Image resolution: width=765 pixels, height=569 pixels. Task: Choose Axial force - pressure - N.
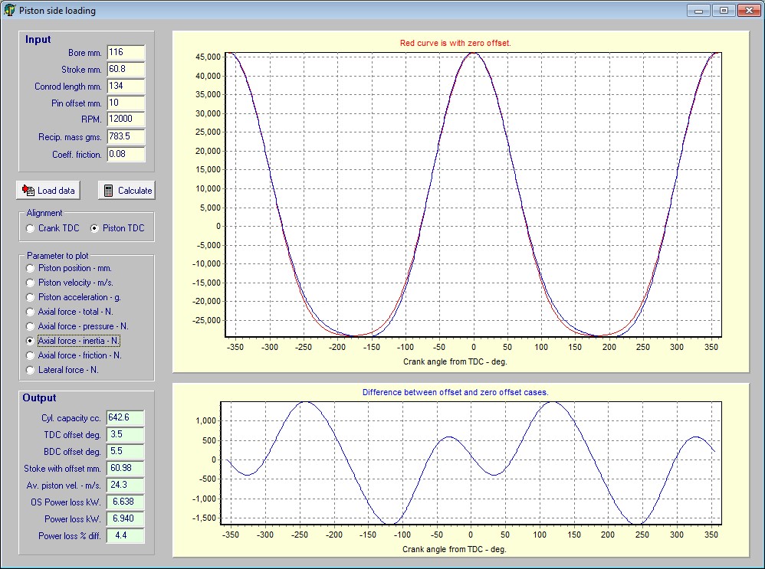coord(31,327)
